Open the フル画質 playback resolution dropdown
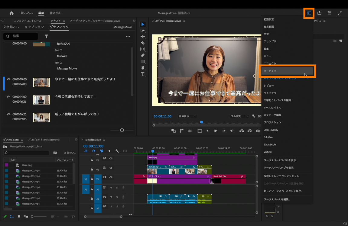The image size is (348, 226). [x=239, y=116]
